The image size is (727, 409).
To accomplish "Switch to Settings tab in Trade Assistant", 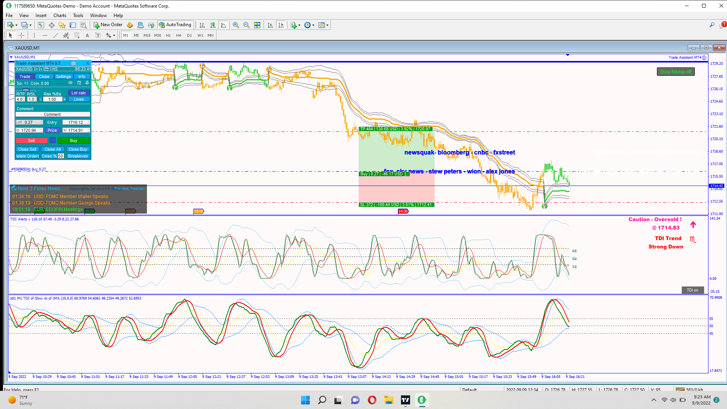I will 63,76.
